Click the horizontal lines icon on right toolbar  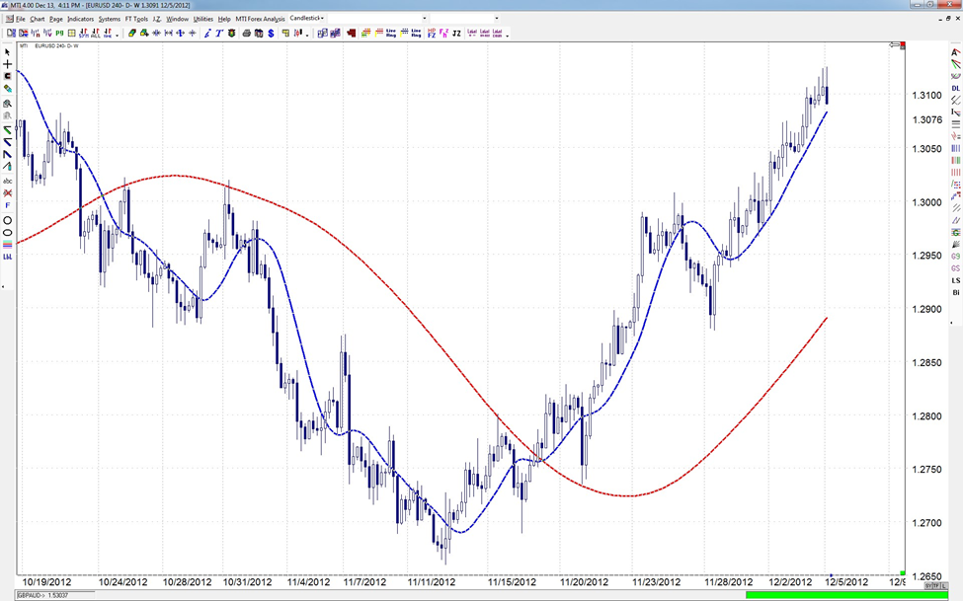pyautogui.click(x=956, y=124)
